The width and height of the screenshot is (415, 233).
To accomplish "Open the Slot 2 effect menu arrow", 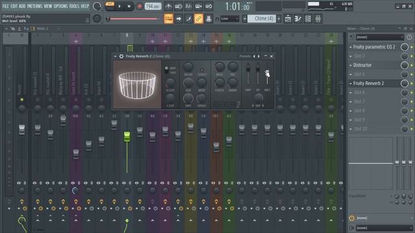I will [x=351, y=56].
